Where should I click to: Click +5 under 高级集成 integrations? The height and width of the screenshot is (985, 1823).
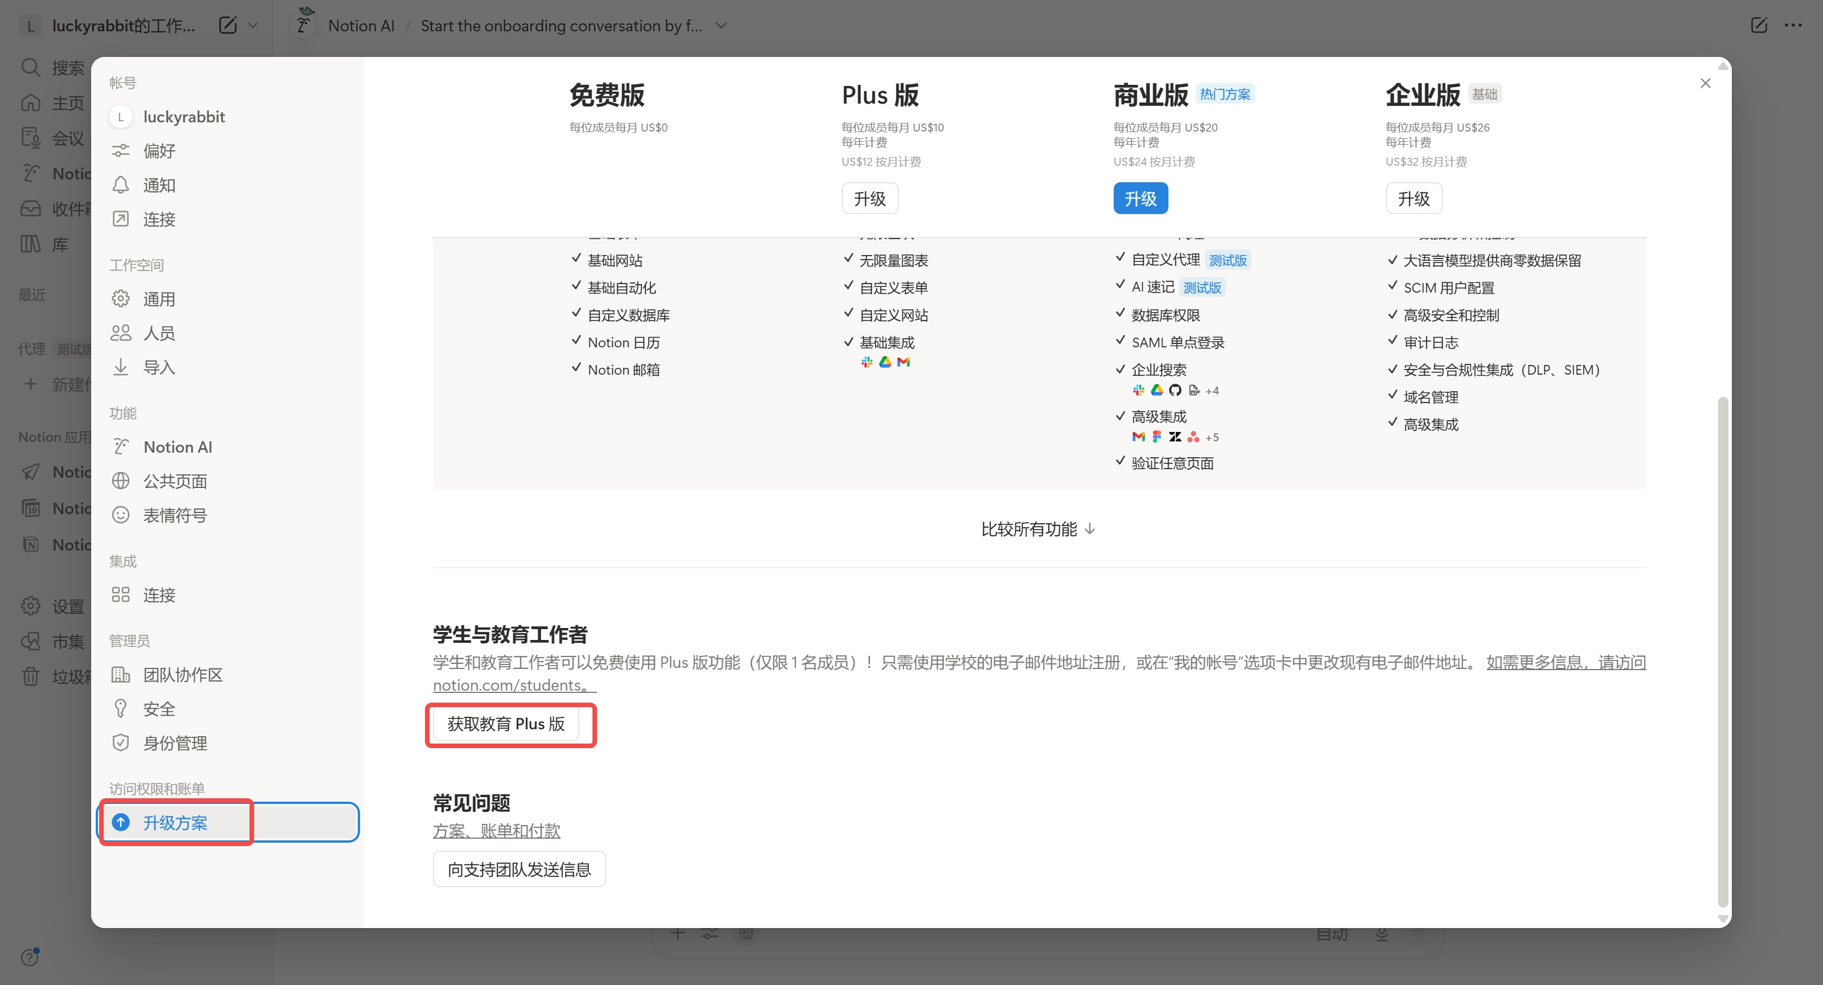1212,437
